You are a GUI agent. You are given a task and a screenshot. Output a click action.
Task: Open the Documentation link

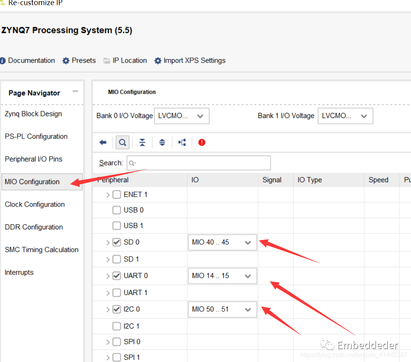[28, 61]
